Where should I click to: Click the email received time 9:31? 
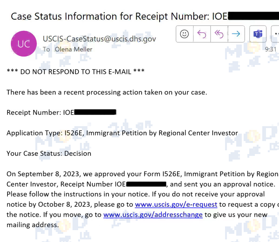(x=270, y=49)
